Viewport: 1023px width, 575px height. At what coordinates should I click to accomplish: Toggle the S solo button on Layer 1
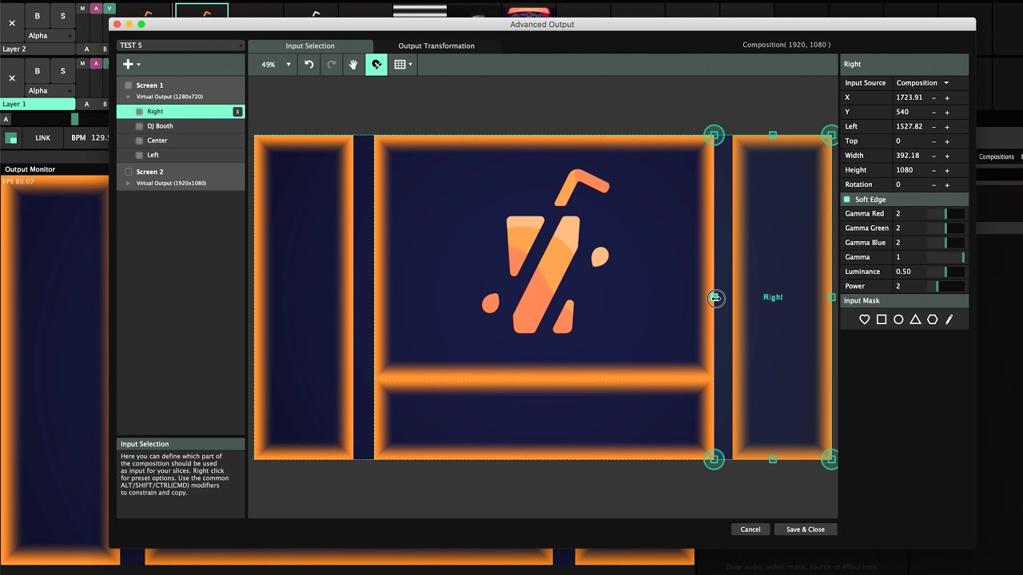62,71
